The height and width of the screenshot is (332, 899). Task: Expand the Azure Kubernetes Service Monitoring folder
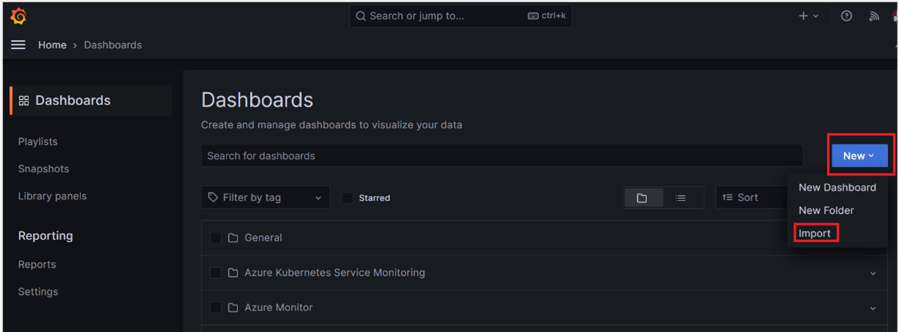[873, 273]
